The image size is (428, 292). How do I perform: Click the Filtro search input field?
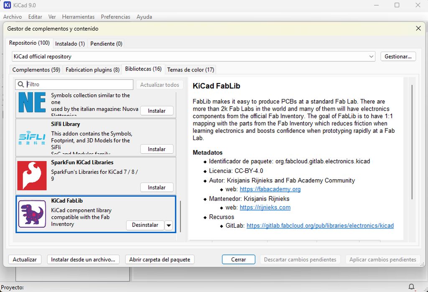tap(74, 84)
